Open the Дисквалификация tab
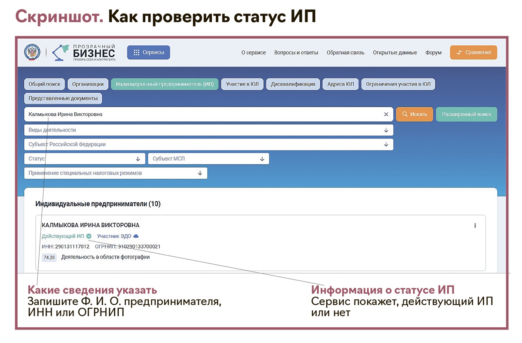The image size is (522, 343). (293, 84)
